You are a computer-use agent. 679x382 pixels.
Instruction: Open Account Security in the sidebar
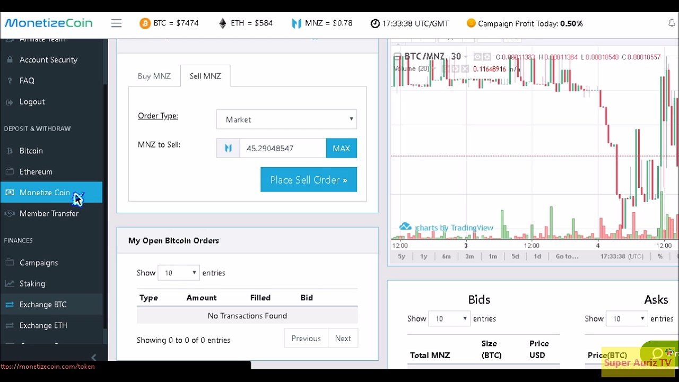tap(48, 60)
